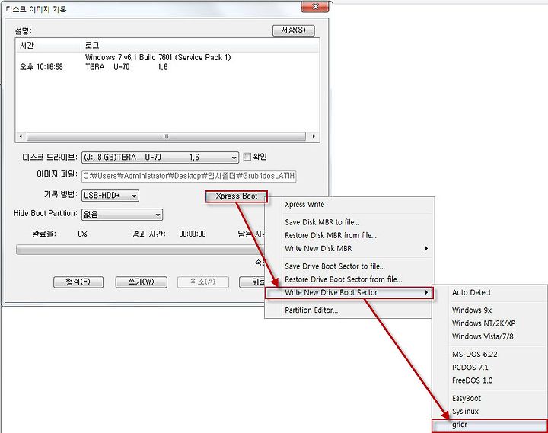Select Restore Drive Boot Sector from file
This screenshot has height=433, width=548.
pos(349,279)
